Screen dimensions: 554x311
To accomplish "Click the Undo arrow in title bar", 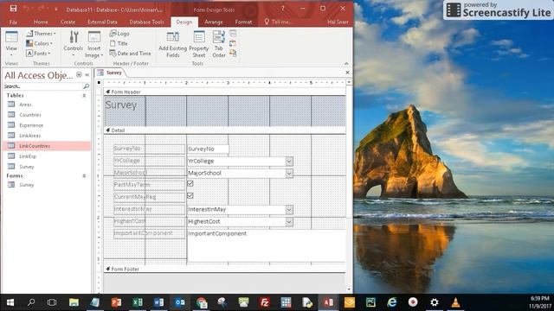I will pyautogui.click(x=26, y=9).
